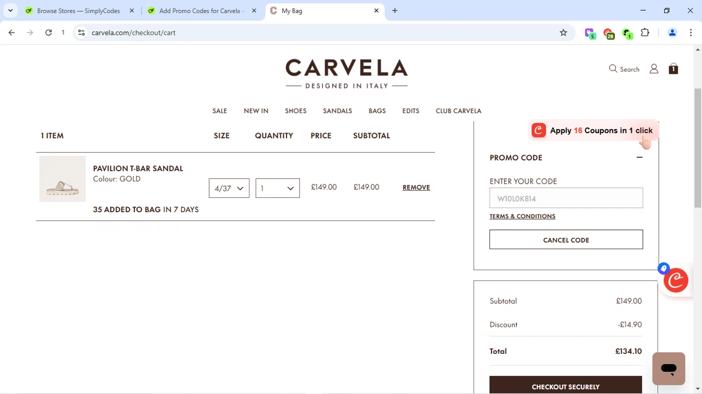Image resolution: width=702 pixels, height=394 pixels.
Task: Click the 1 ITEM heading
Action: click(52, 136)
